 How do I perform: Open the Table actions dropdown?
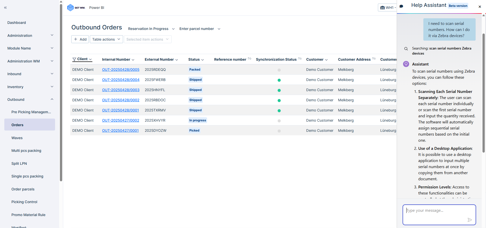point(106,39)
